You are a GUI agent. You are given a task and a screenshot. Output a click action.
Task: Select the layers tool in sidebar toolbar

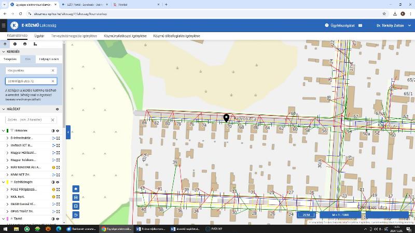[x=5, y=44]
